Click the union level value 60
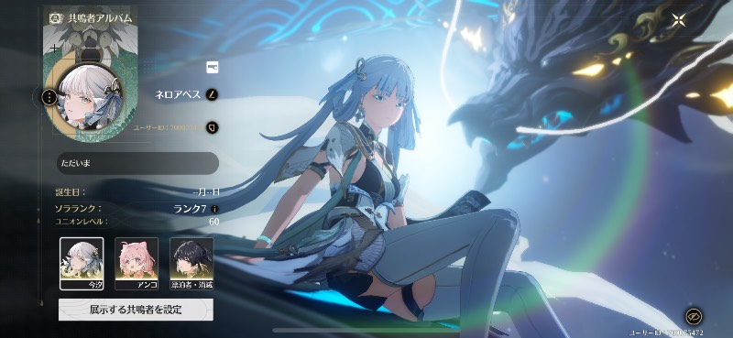This screenshot has height=338, width=733. tap(214, 222)
